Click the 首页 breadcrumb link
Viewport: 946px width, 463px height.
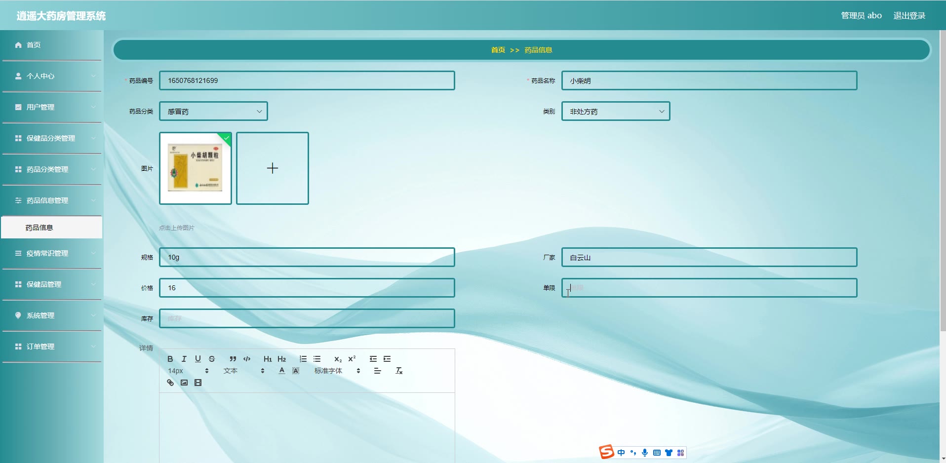click(x=498, y=50)
